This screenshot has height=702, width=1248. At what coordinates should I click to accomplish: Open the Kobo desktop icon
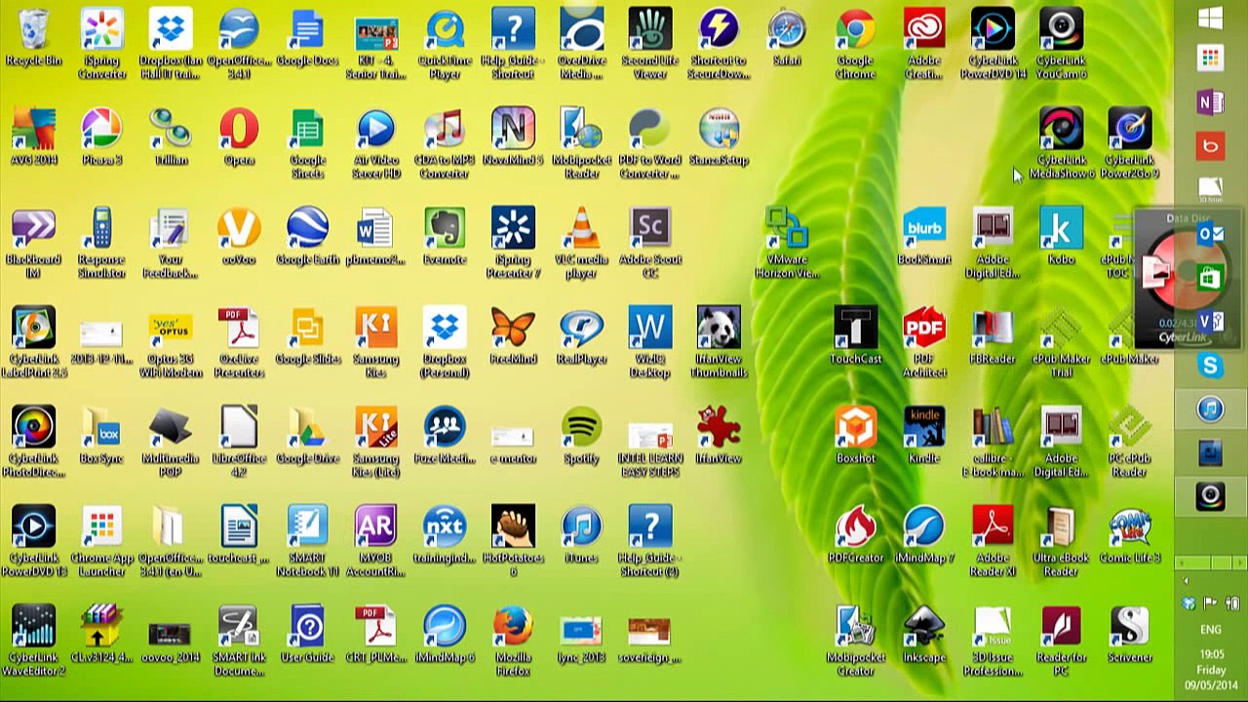click(1061, 228)
